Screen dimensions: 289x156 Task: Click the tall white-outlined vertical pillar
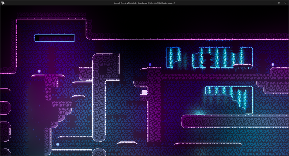tap(99, 98)
